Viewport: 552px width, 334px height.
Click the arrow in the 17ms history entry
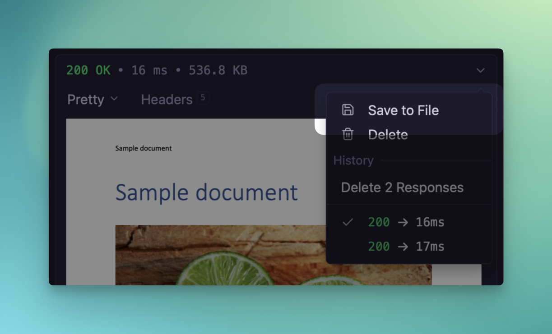click(x=403, y=247)
